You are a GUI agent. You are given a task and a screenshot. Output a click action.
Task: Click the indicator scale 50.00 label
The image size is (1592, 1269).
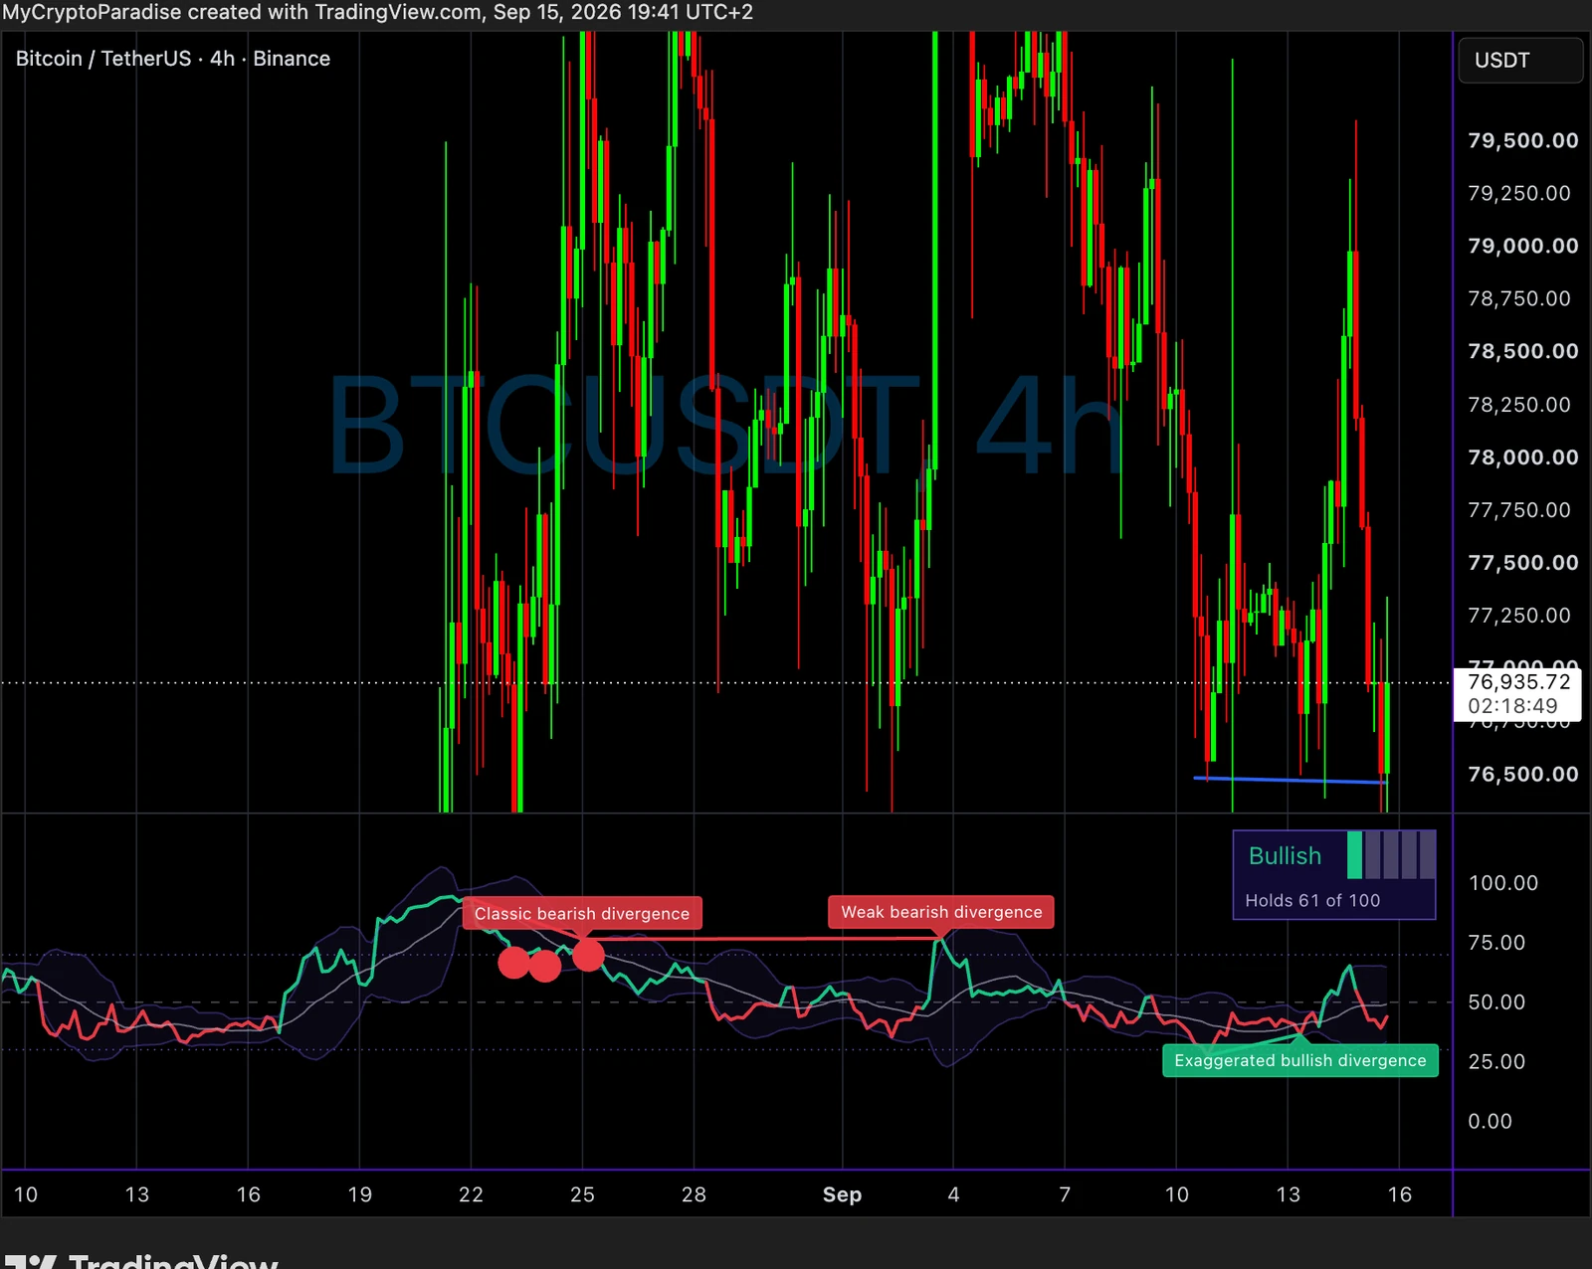tap(1496, 1002)
